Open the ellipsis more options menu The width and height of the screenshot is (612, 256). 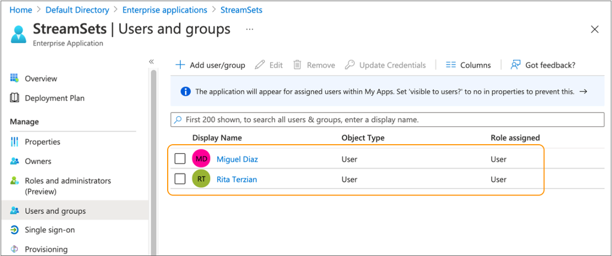[x=250, y=29]
